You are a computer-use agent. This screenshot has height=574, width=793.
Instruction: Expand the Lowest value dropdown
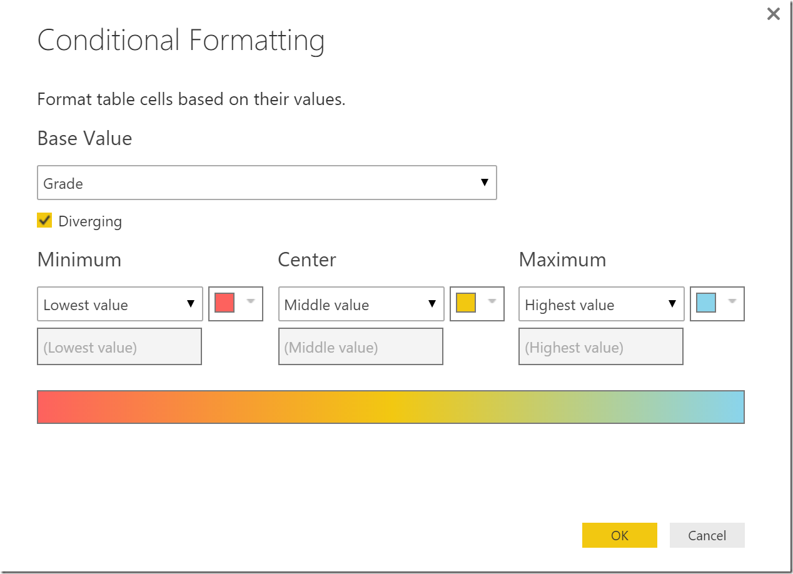120,305
